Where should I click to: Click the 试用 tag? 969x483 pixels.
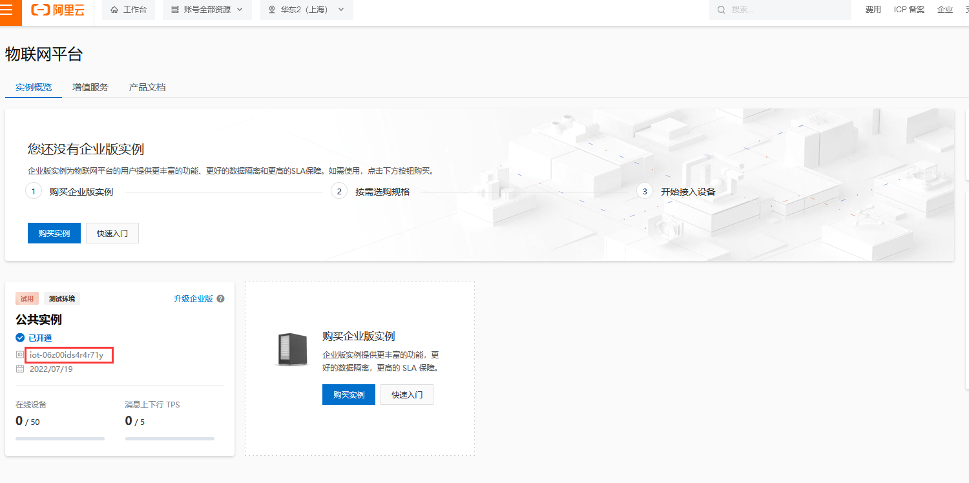(27, 299)
